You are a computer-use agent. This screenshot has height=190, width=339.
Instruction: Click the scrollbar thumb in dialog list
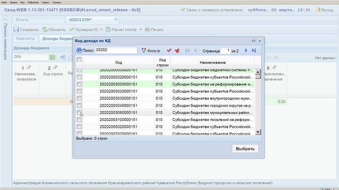pyautogui.click(x=258, y=77)
